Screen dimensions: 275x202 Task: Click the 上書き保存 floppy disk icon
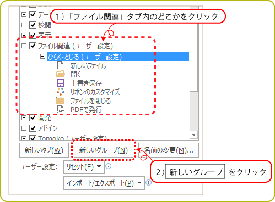[61, 83]
